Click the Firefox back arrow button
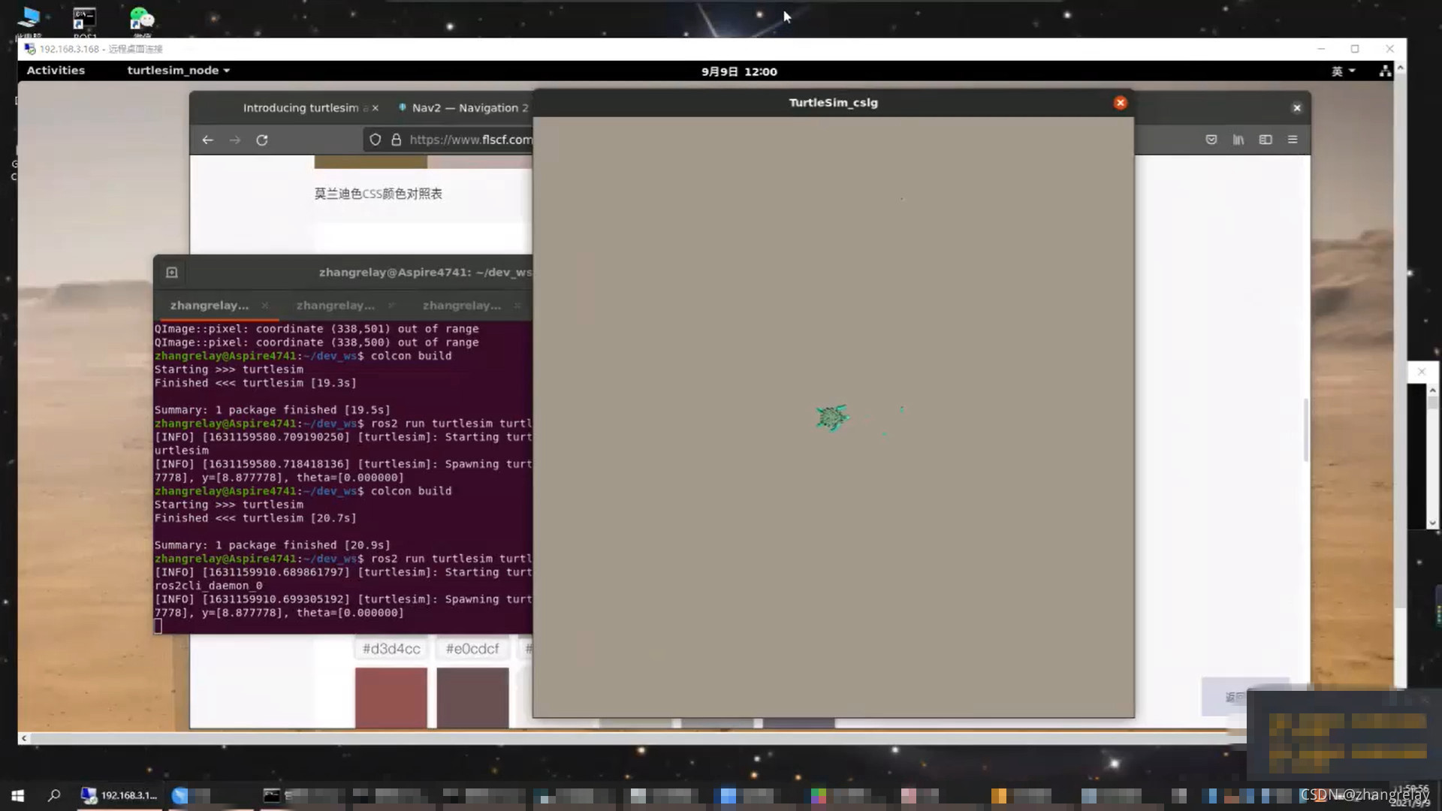Image resolution: width=1442 pixels, height=811 pixels. [x=208, y=140]
